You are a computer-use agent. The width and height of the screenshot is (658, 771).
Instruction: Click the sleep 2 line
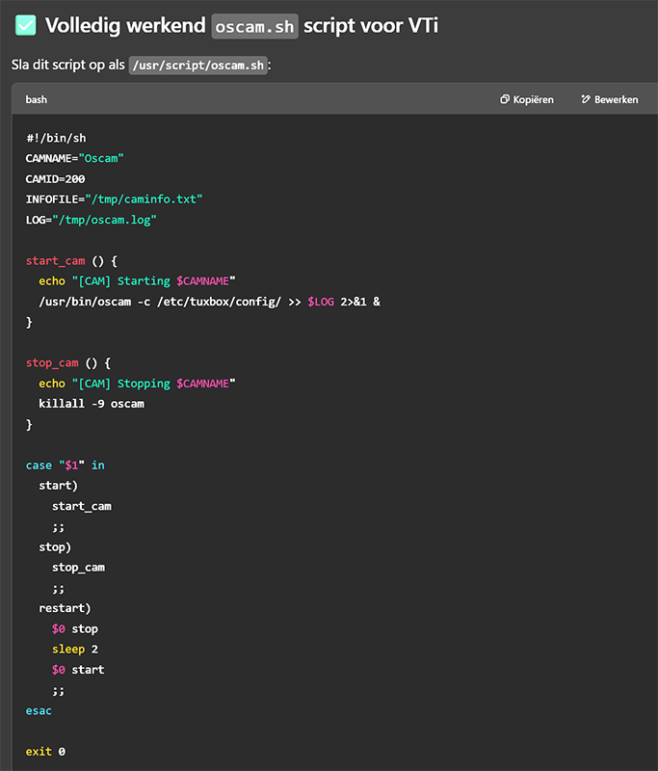[x=75, y=649]
